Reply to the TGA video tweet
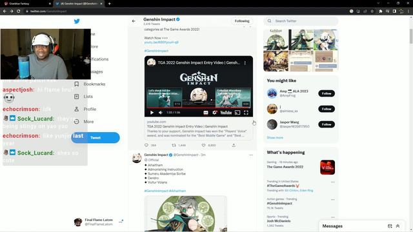 pyautogui.click(x=146, y=145)
